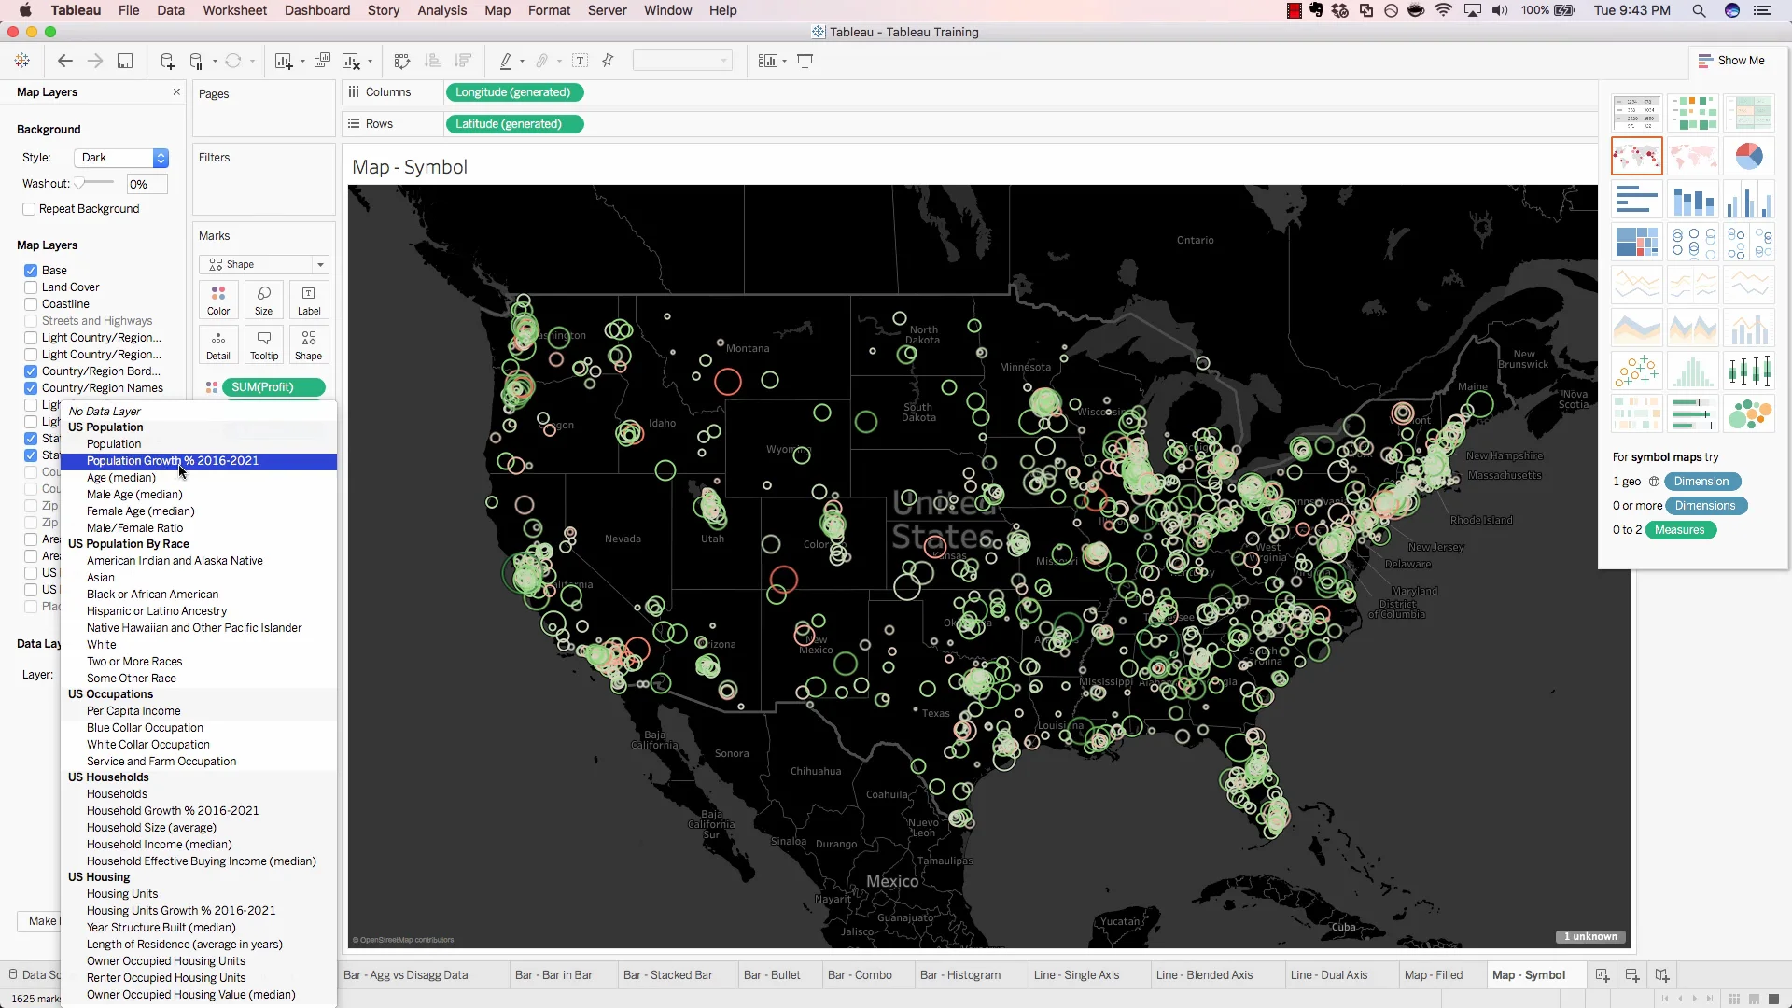Screen dimensions: 1792x1008
Task: Open the Tooltip mark card
Action: click(x=264, y=344)
